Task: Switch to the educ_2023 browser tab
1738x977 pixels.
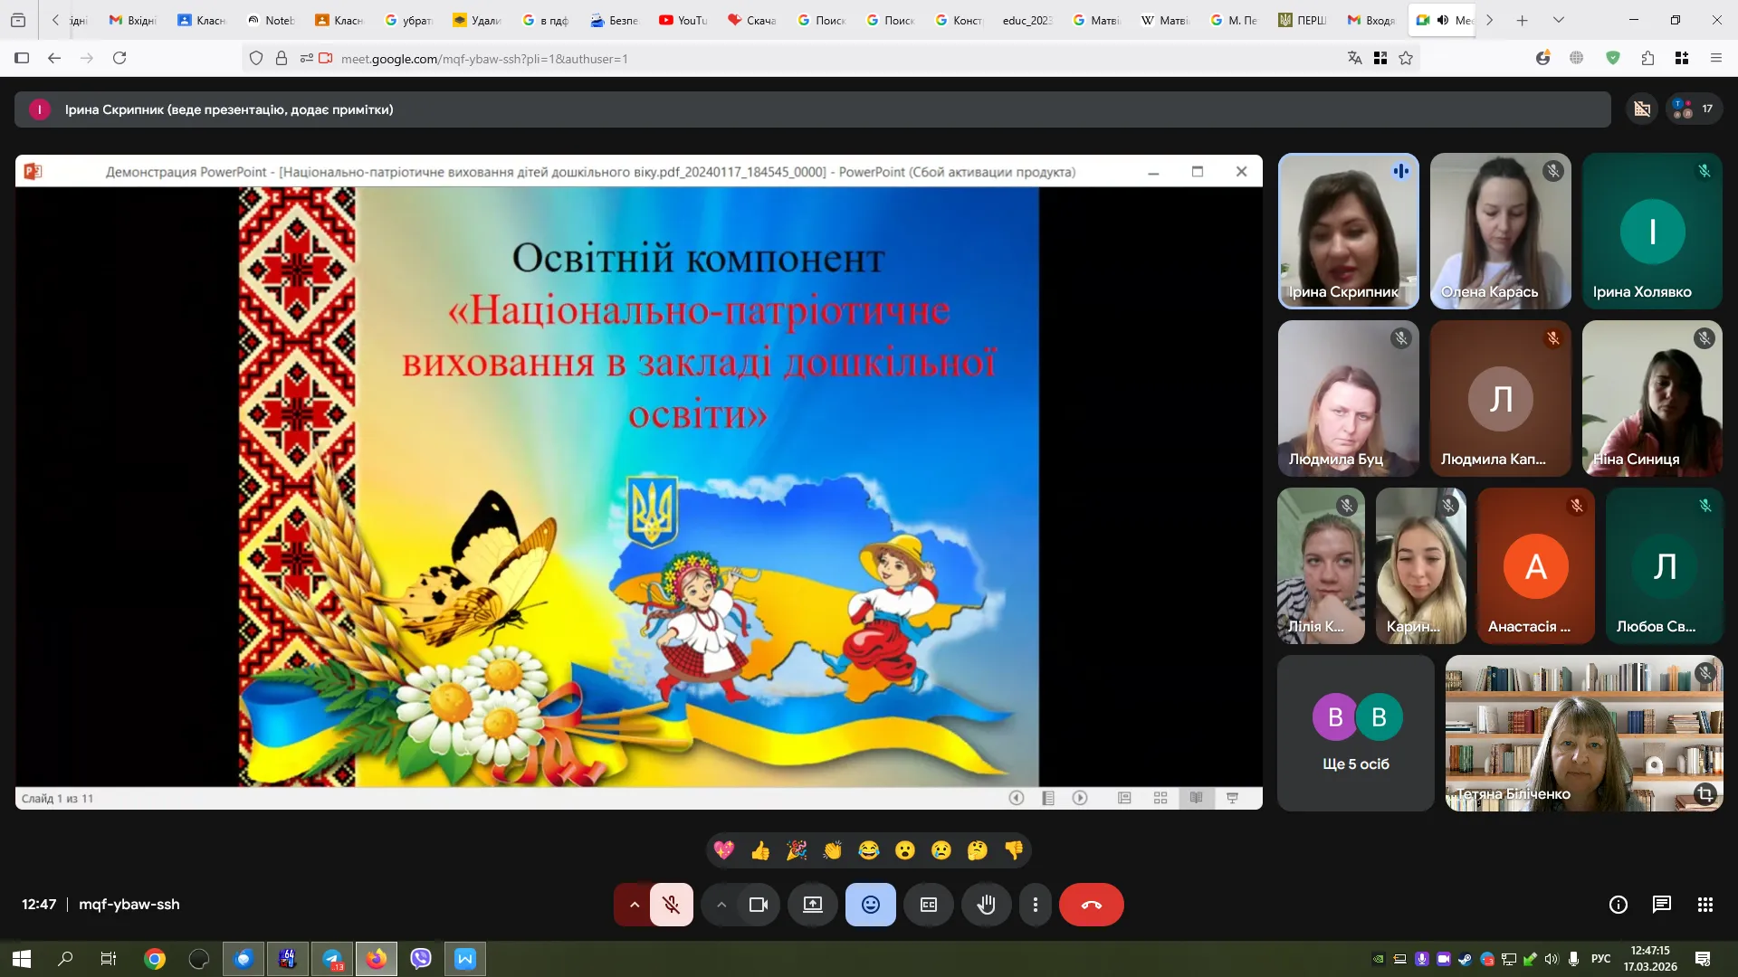Action: (1027, 20)
